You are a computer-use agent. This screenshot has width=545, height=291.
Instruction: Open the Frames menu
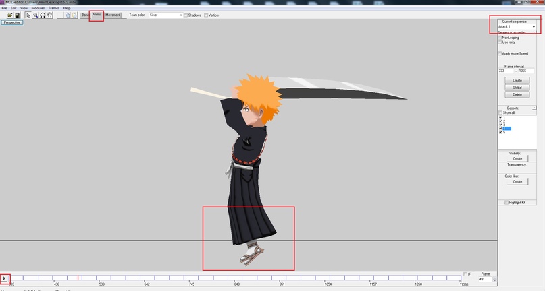coord(54,8)
